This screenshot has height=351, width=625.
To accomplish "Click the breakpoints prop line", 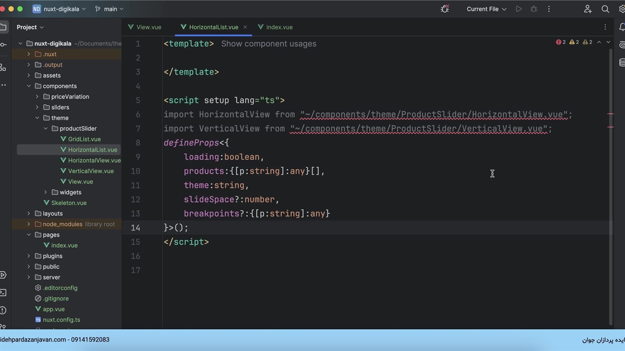I will point(257,214).
